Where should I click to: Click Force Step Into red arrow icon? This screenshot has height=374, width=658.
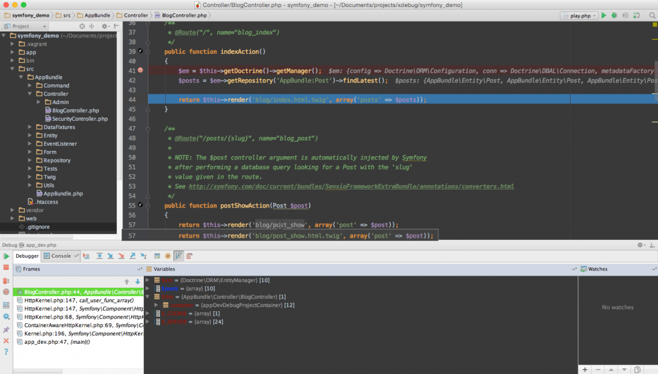pyautogui.click(x=121, y=256)
